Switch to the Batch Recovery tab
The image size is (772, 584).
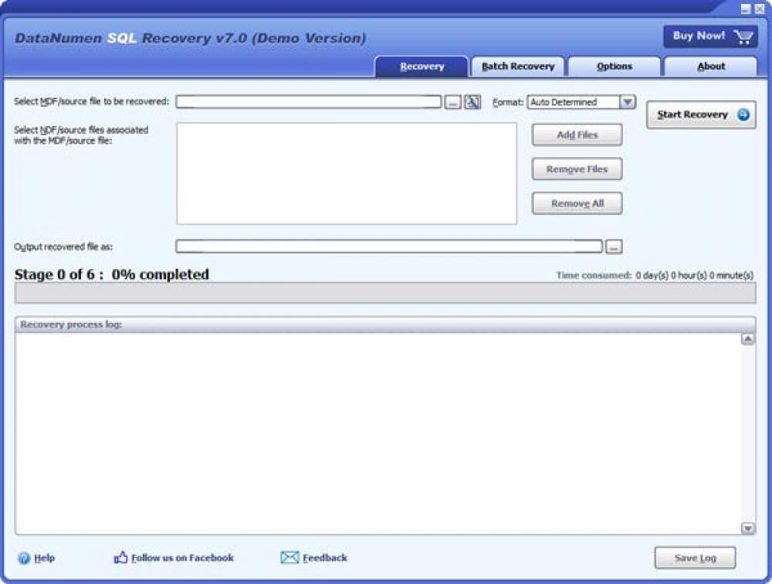coord(517,66)
